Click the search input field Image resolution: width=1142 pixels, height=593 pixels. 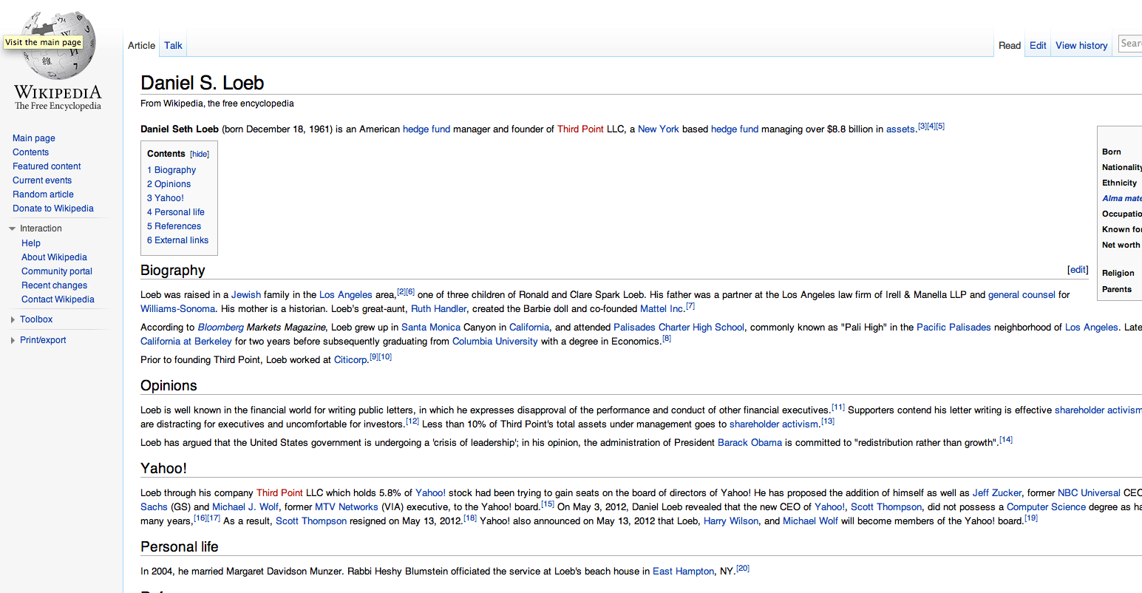coord(1130,44)
